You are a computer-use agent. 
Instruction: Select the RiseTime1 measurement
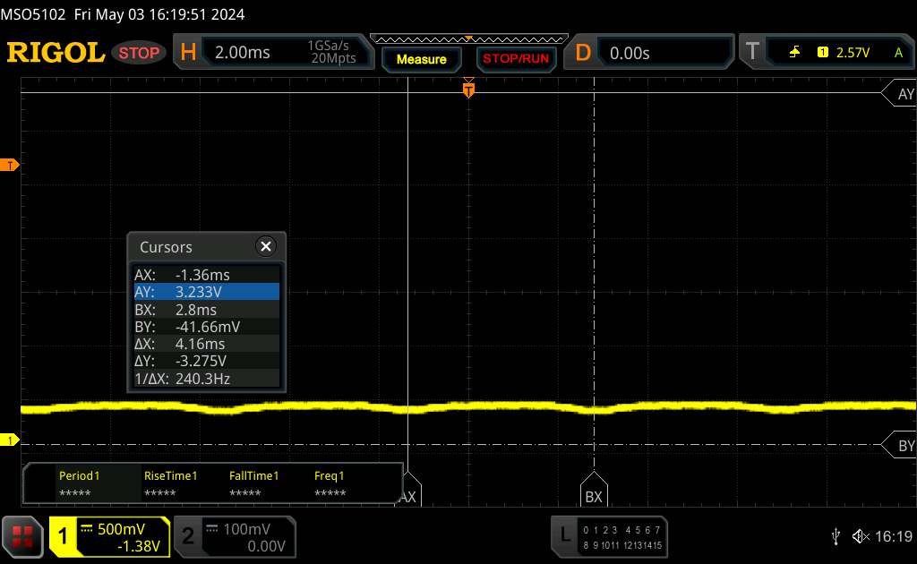coord(170,483)
